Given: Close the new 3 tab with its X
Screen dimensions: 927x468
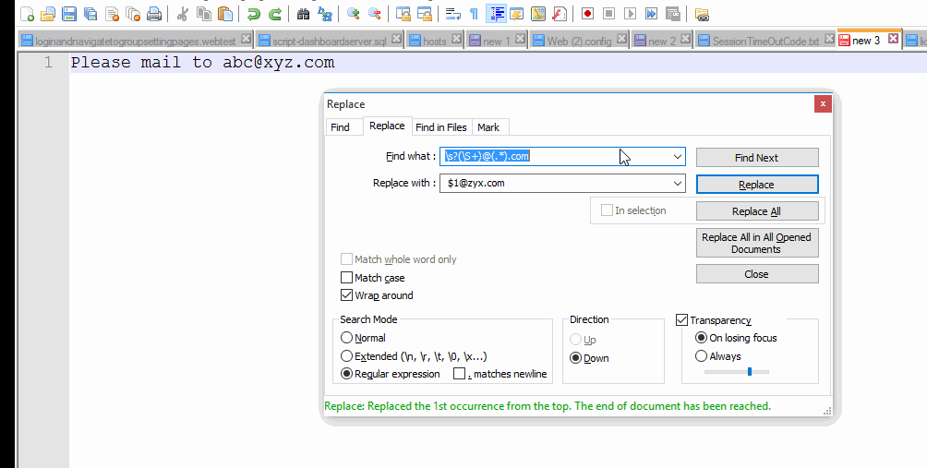Looking at the screenshot, I should click(x=894, y=39).
